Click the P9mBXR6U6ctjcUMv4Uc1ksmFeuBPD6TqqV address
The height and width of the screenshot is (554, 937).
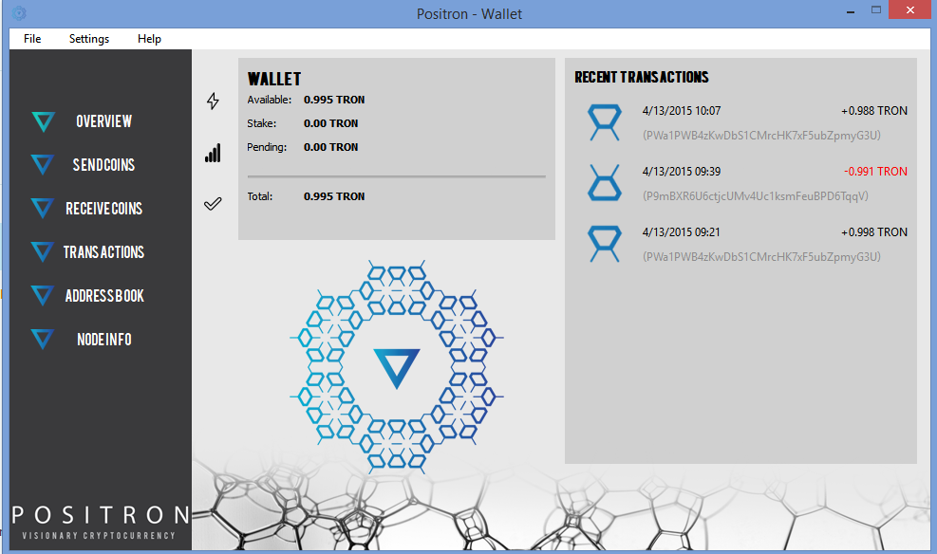click(x=756, y=196)
